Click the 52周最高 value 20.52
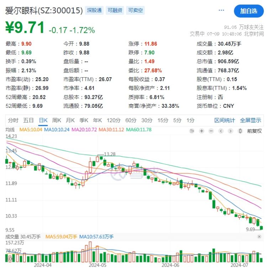The height and width of the screenshot is (270, 267). pos(39,97)
